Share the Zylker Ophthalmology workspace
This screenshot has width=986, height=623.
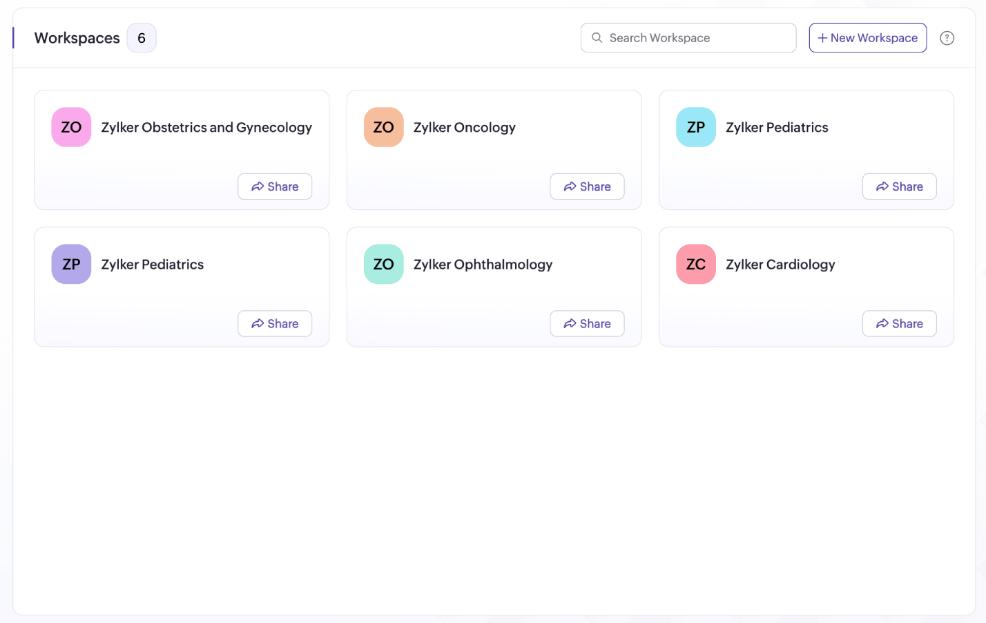pos(587,323)
